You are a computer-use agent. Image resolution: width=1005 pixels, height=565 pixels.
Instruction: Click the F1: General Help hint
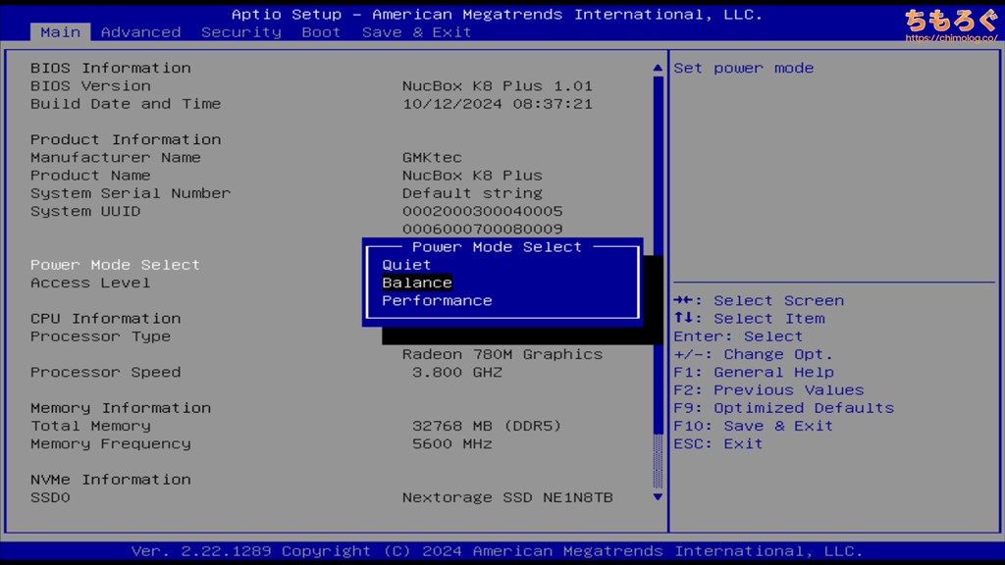pyautogui.click(x=754, y=372)
